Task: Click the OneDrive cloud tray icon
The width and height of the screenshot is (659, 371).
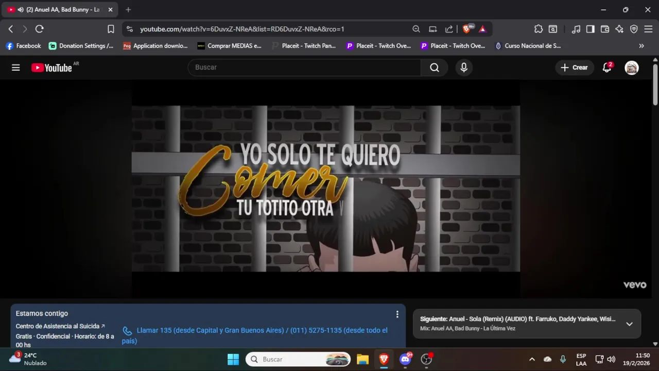Action: coord(547,359)
